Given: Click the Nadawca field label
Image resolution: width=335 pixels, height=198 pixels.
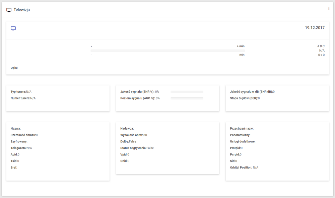Looking at the screenshot, I should tap(127, 128).
